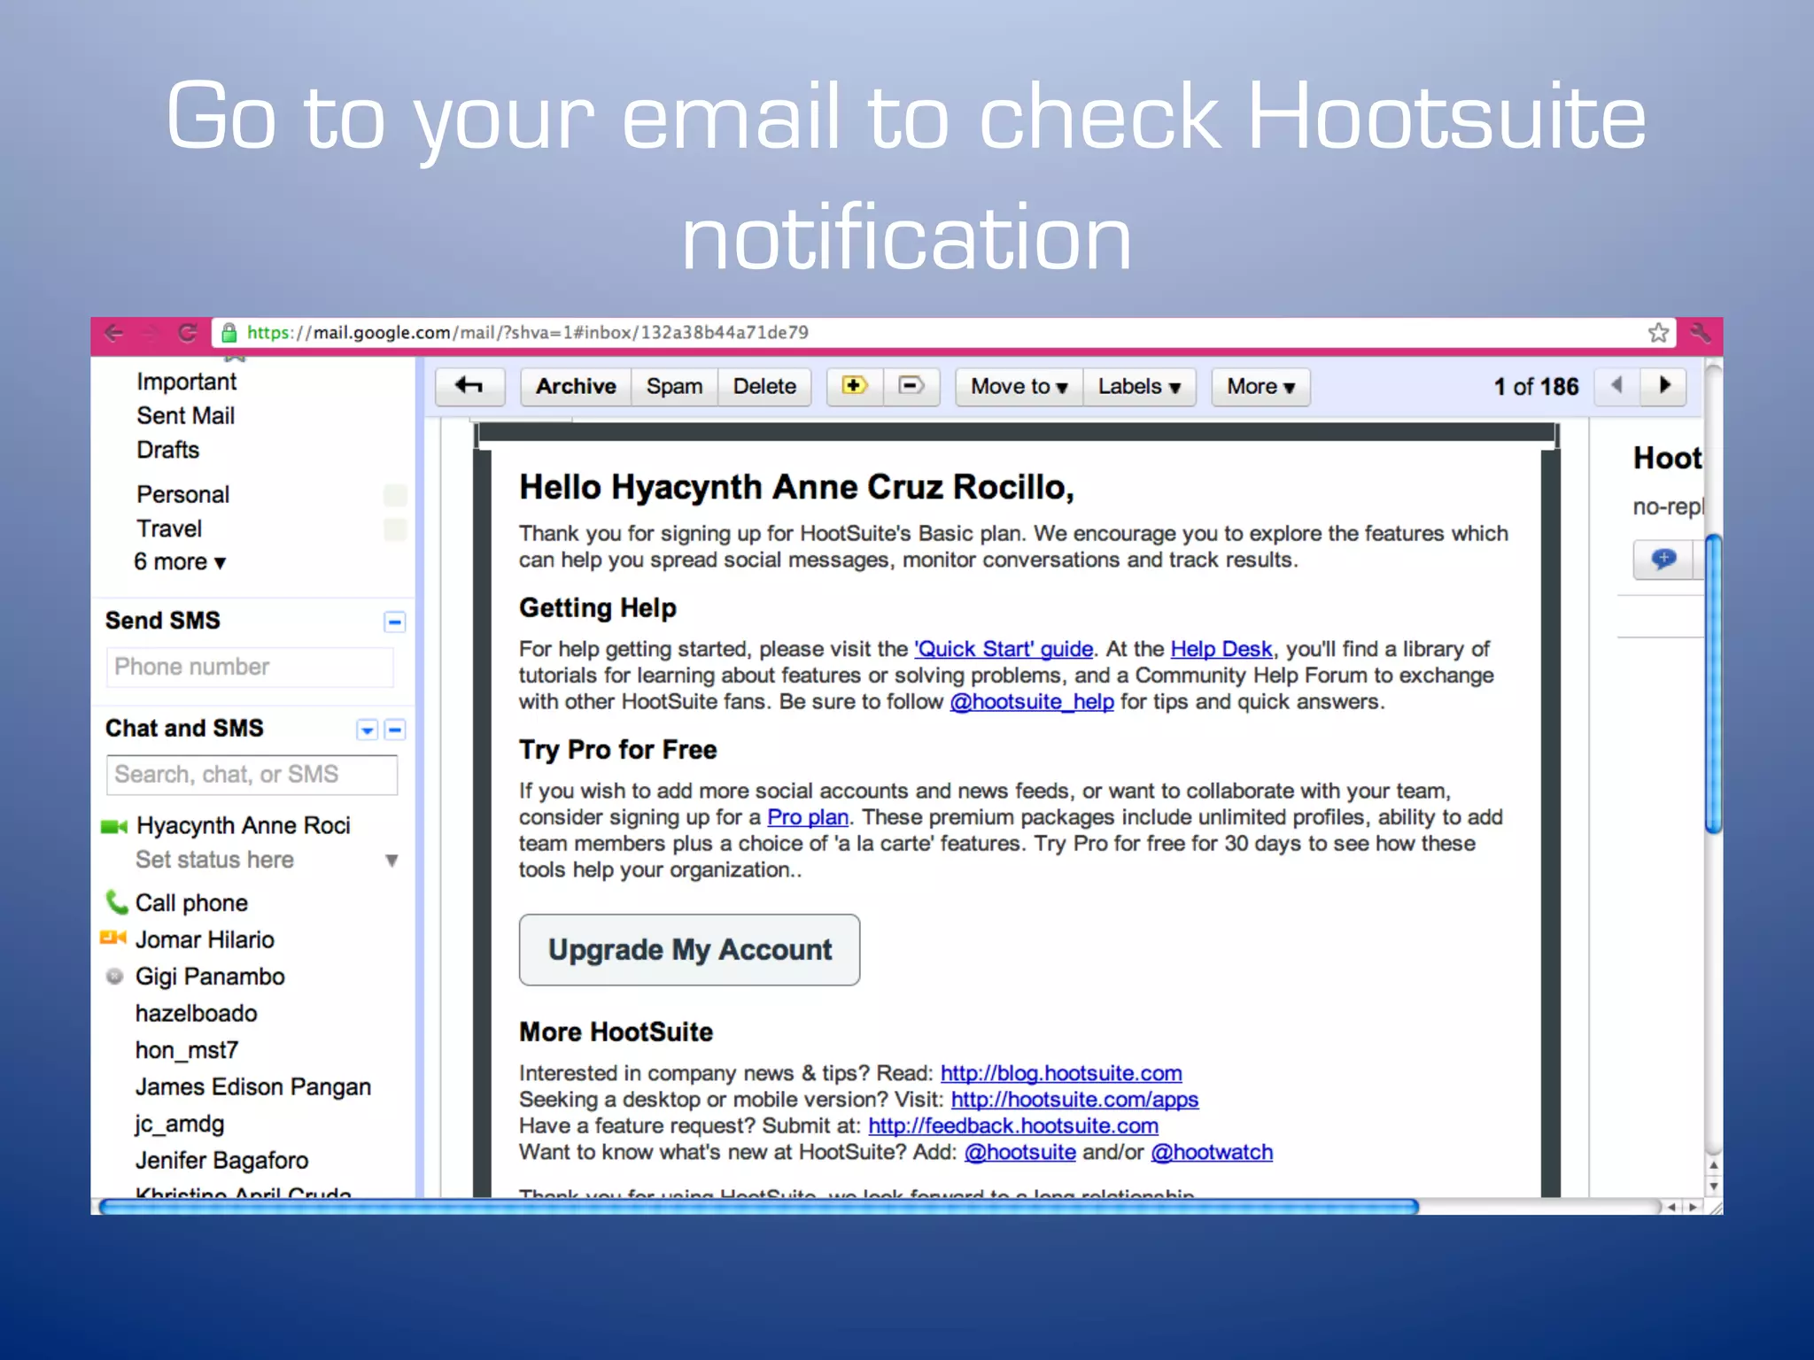Collapse the Chat and SMS panel
This screenshot has height=1360, width=1814.
pos(396,730)
